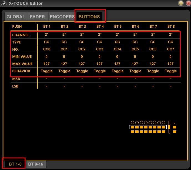Click the small dash indicator above layer squares
The height and width of the screenshot is (170, 191).
pos(175,123)
